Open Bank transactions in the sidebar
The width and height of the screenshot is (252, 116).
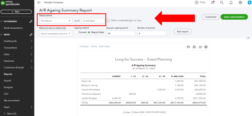point(13,28)
